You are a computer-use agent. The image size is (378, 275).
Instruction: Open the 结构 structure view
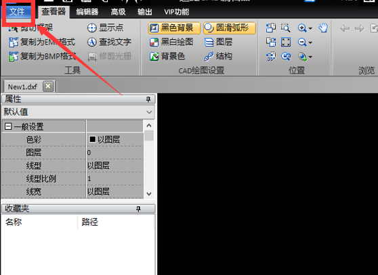(218, 56)
